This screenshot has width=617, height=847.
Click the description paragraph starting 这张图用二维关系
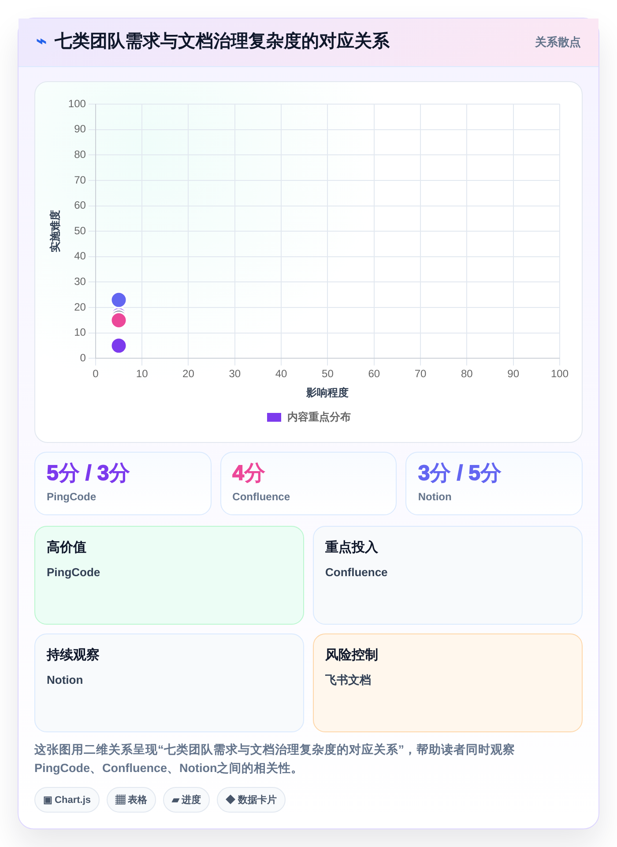point(275,759)
